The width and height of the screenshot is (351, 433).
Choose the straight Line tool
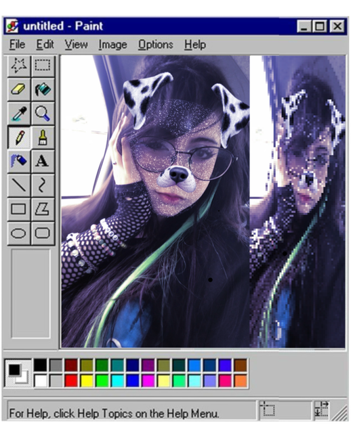[19, 185]
